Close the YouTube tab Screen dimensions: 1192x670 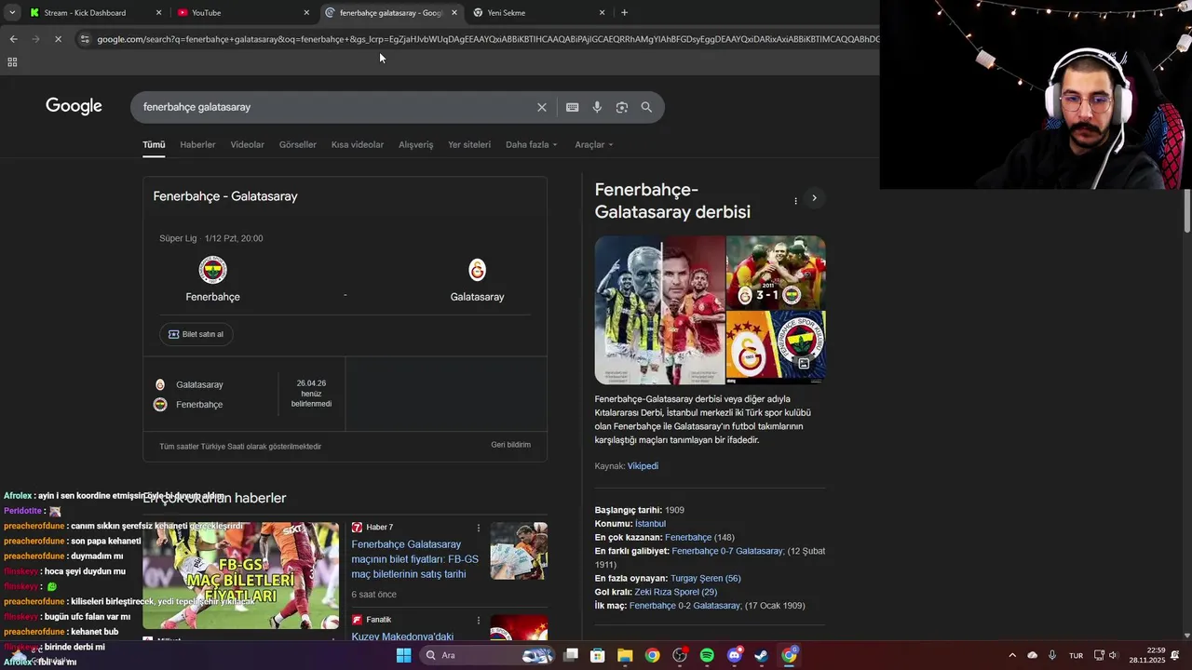coord(306,13)
